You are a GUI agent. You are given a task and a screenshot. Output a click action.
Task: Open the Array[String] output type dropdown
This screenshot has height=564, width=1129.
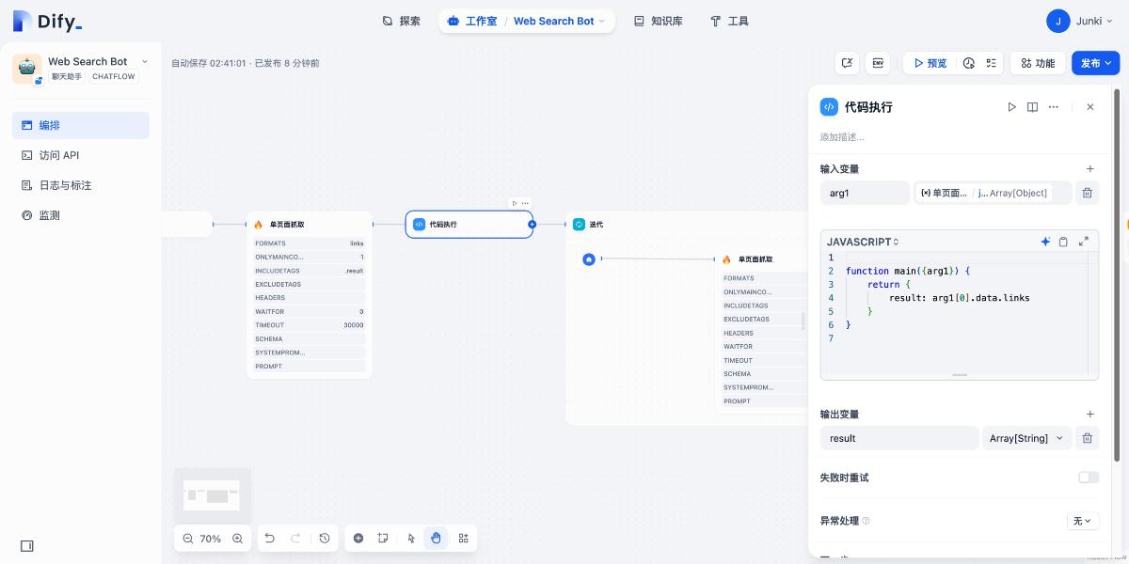[x=1026, y=438]
